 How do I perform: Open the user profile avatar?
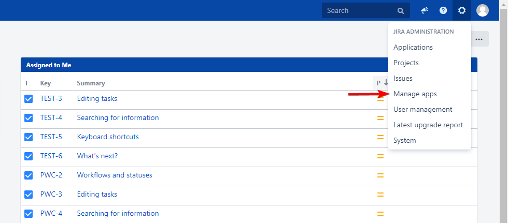pos(483,10)
